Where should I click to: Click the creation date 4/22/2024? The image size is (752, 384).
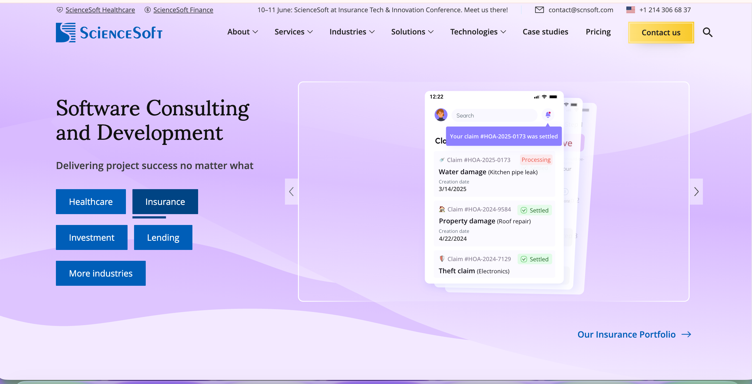coord(453,239)
